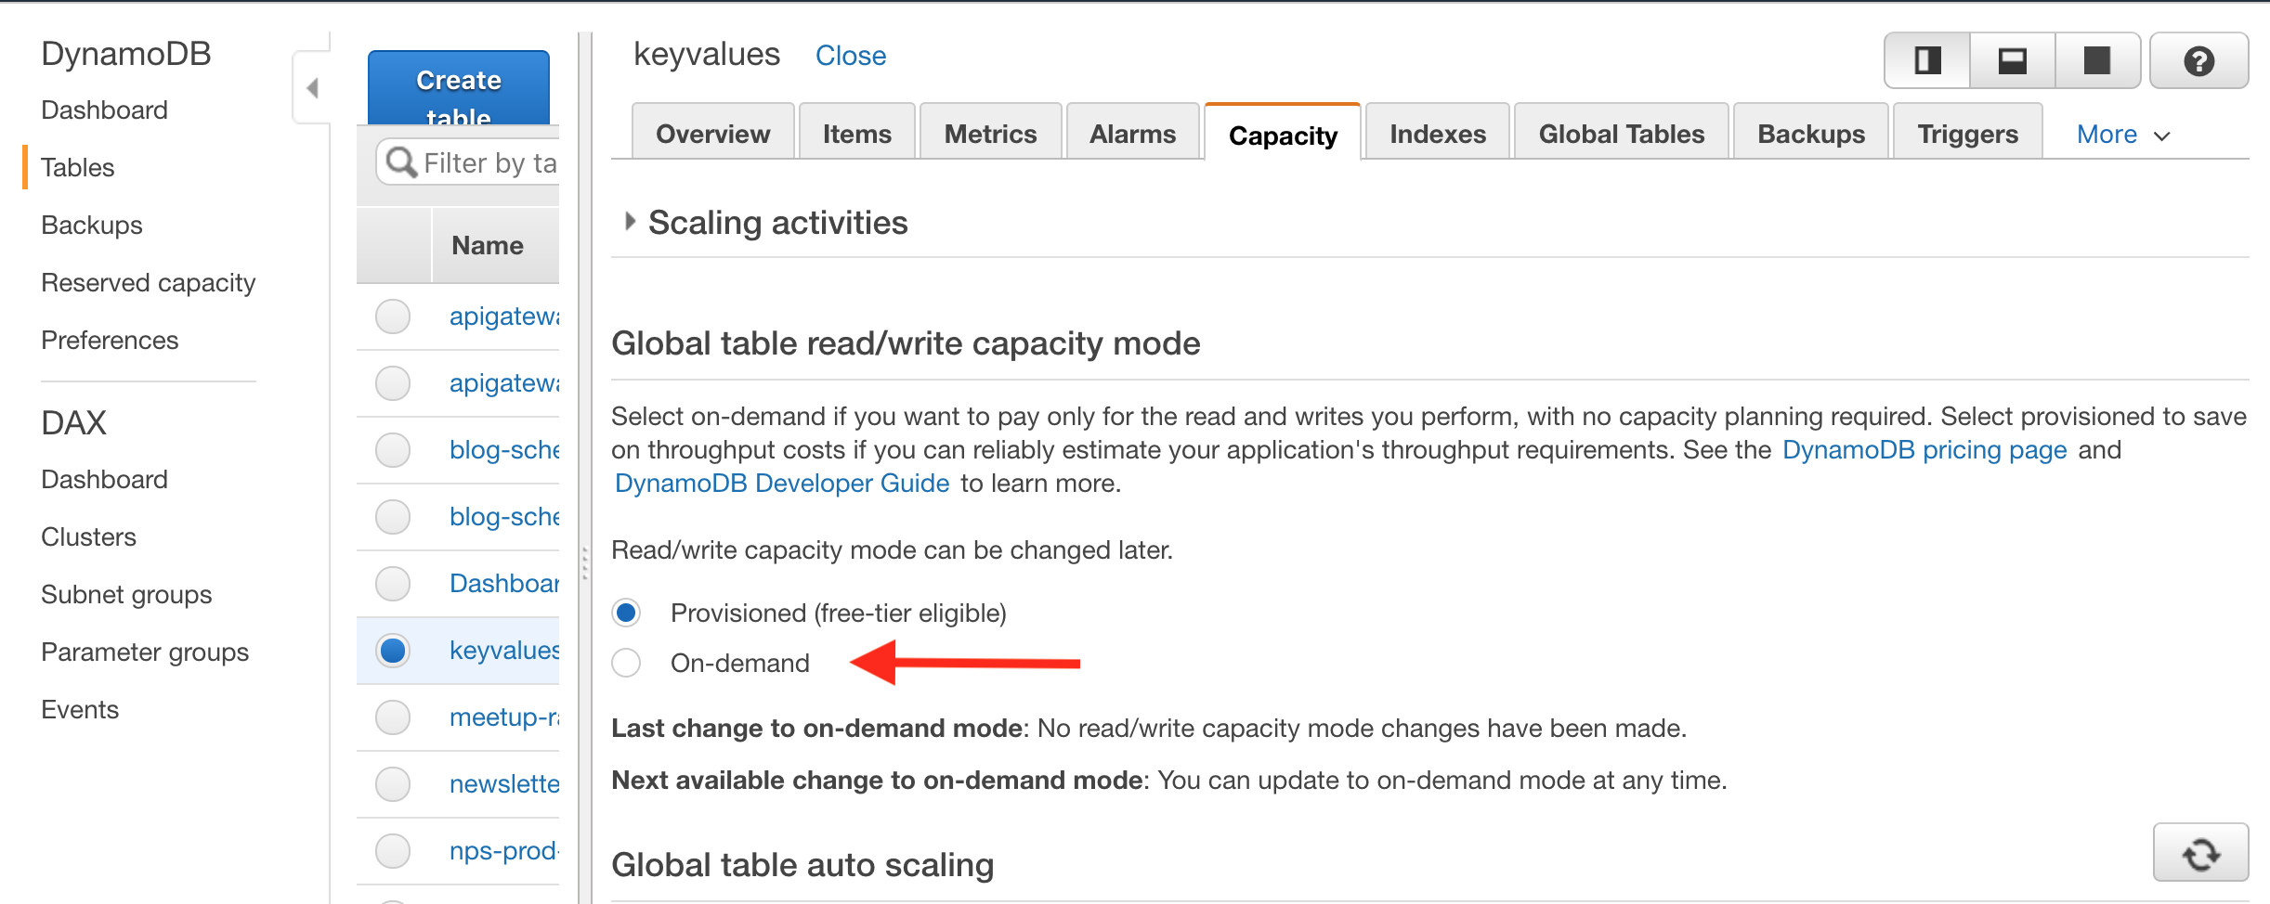Select the On-demand capacity mode radio
This screenshot has height=904, width=2270.
pyautogui.click(x=626, y=663)
